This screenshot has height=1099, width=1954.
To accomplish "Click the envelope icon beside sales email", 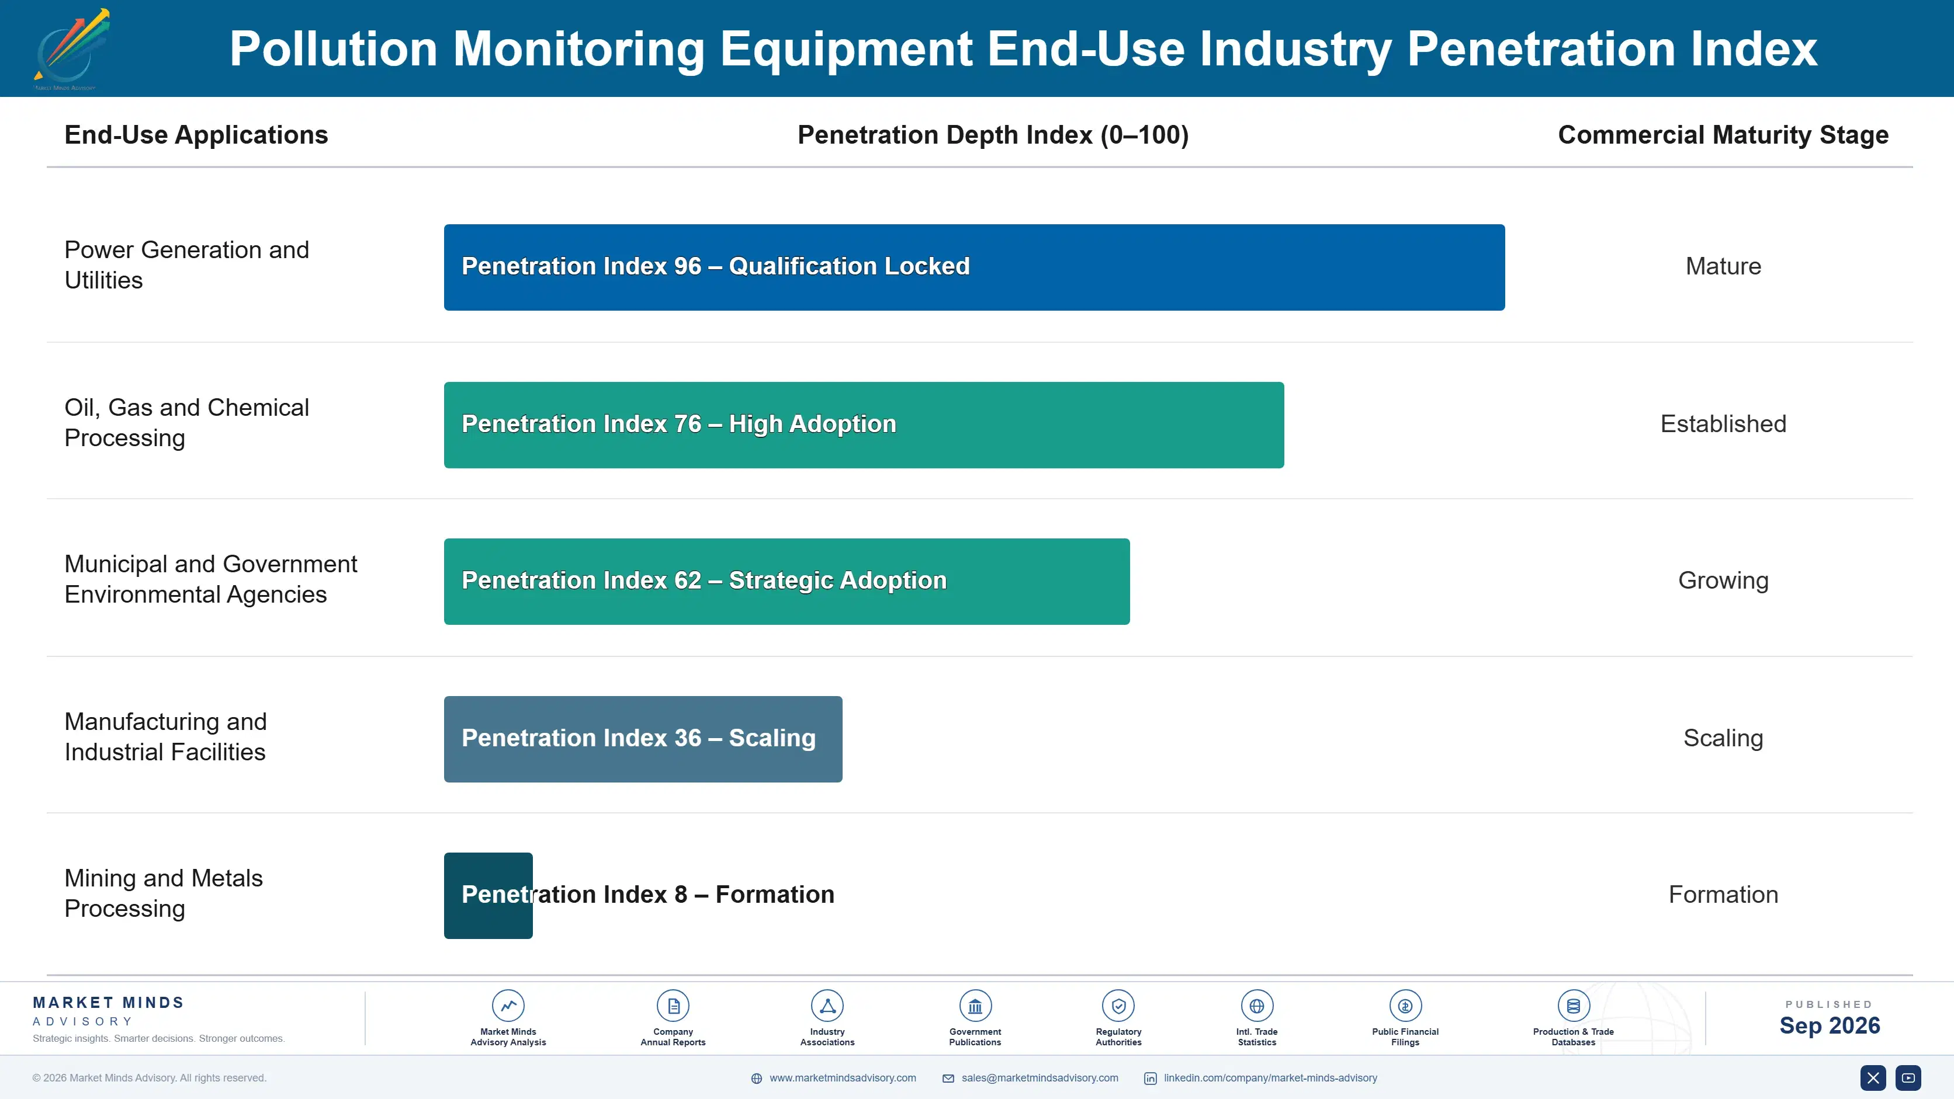I will 948,1079.
